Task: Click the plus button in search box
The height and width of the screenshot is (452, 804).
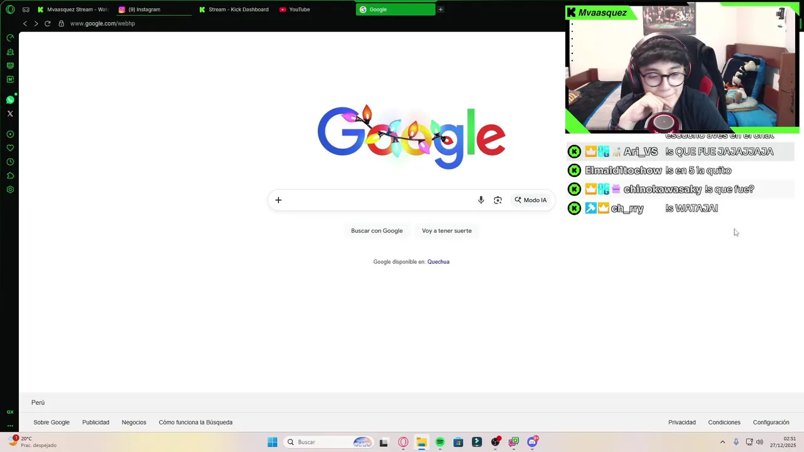Action: 278,200
